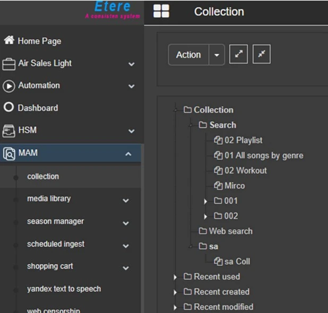Image resolution: width=328 pixels, height=313 pixels.
Task: Click the Home Page house icon
Action: 8,41
